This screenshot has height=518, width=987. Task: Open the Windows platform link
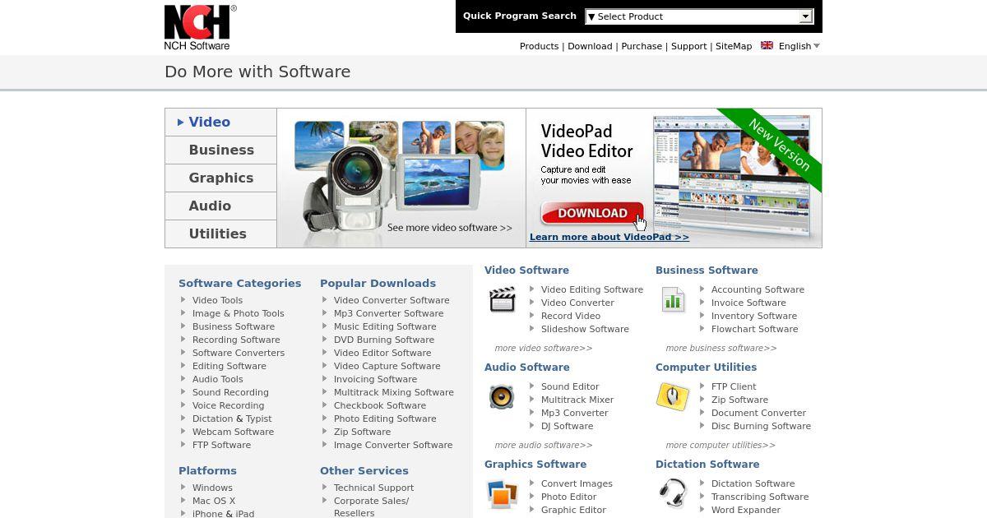[212, 488]
